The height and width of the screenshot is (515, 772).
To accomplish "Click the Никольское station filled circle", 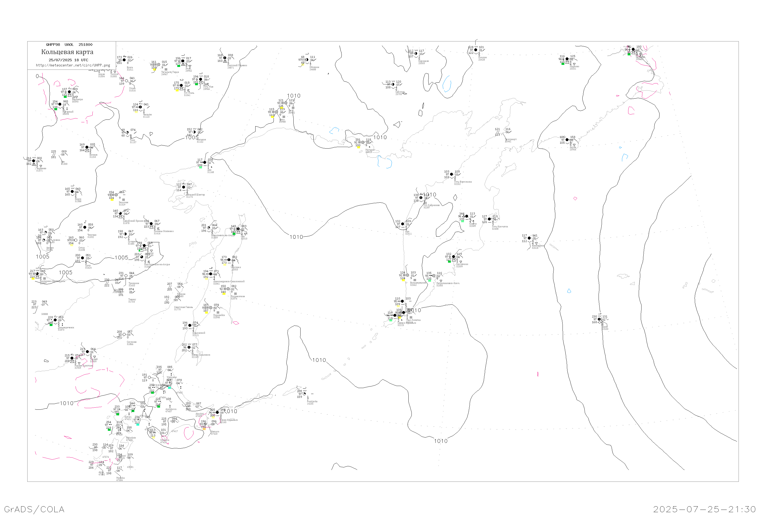I will point(529,238).
